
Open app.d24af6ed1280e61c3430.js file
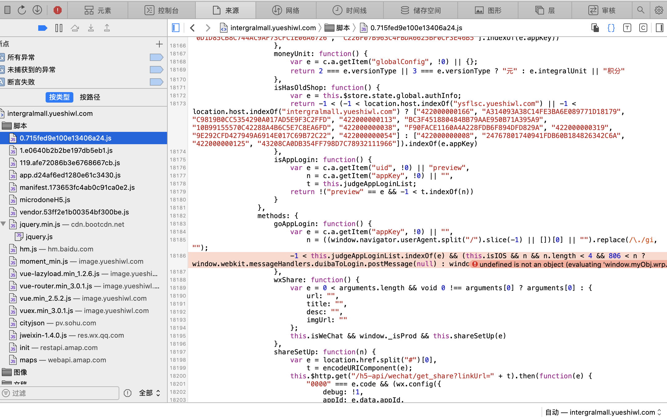pos(70,175)
